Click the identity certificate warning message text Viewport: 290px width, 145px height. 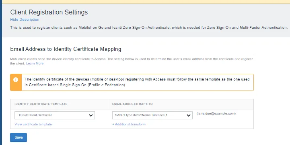click(137, 82)
